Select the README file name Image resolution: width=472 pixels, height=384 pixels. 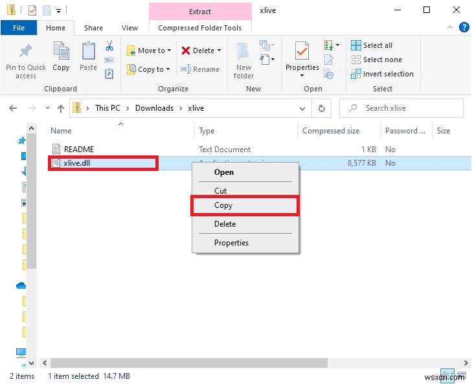(79, 149)
